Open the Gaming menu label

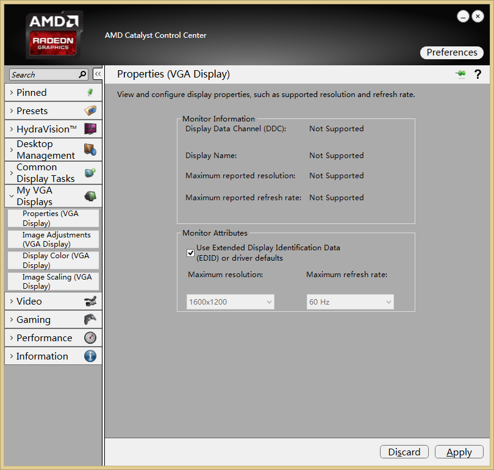click(34, 320)
